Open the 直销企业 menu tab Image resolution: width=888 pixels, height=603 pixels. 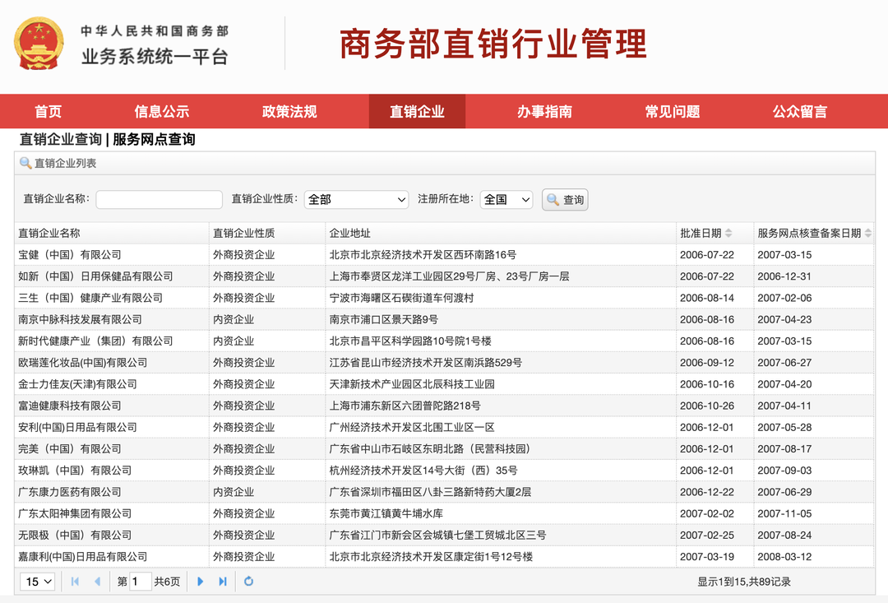[418, 112]
